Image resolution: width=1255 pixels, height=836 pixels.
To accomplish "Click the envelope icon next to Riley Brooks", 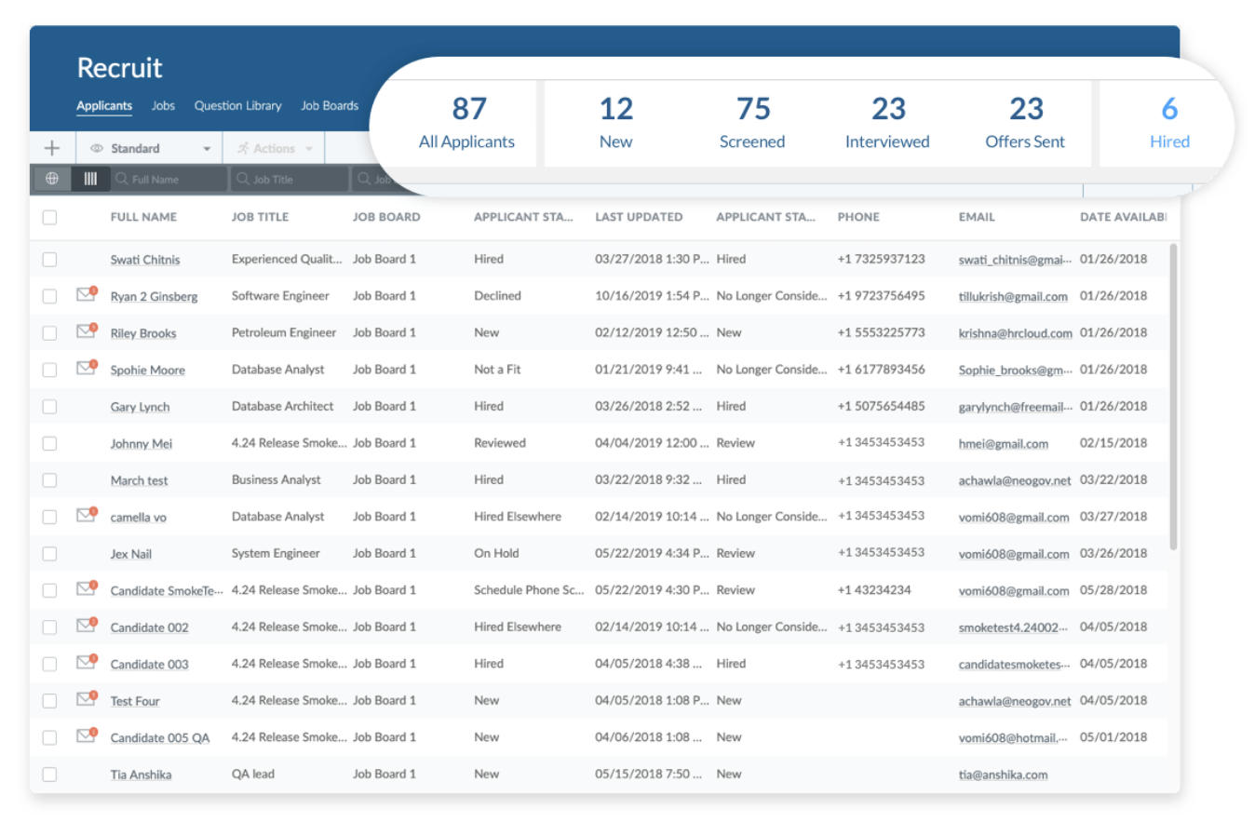I will [x=86, y=332].
